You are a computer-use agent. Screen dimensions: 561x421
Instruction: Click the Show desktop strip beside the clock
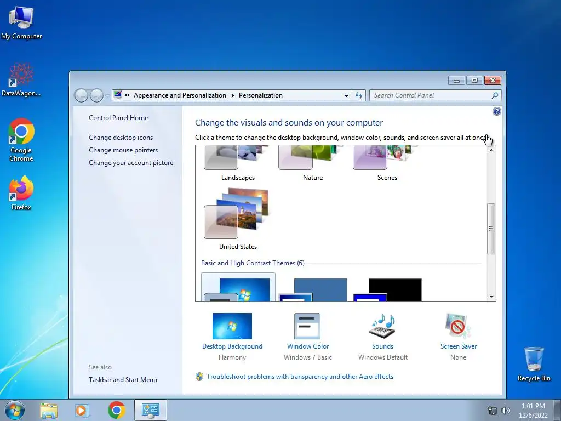557,410
